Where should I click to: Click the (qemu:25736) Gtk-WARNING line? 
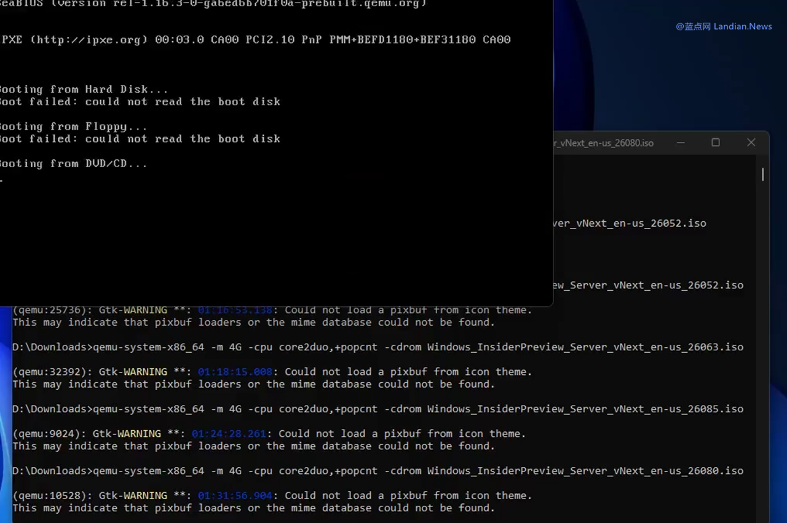click(x=272, y=310)
